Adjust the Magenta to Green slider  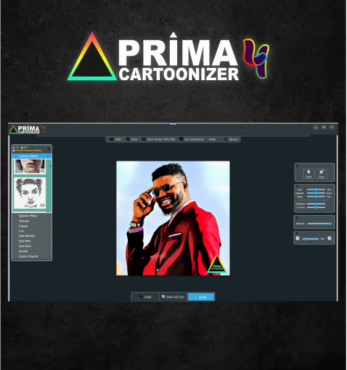click(316, 193)
